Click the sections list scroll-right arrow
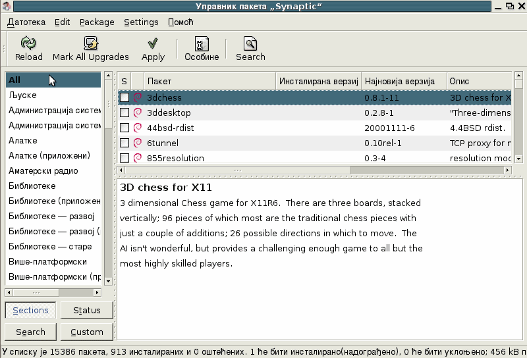527x358 pixels. click(97, 292)
